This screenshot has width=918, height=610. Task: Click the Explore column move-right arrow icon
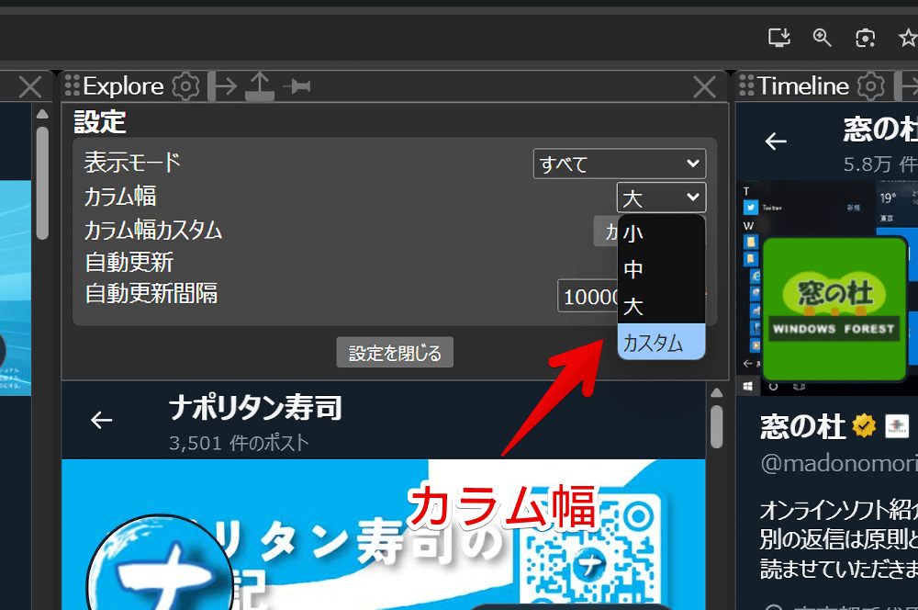tap(223, 86)
